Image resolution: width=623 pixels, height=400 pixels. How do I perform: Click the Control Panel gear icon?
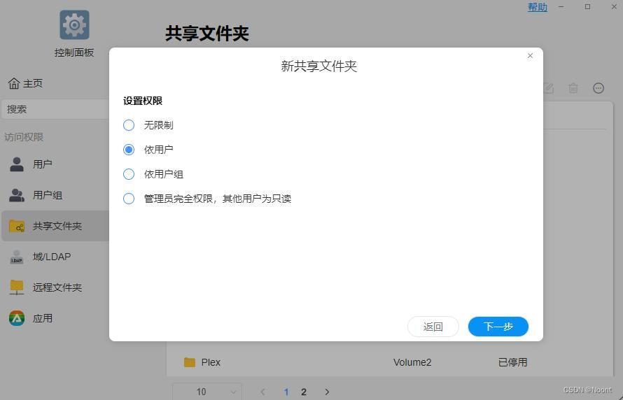(74, 25)
